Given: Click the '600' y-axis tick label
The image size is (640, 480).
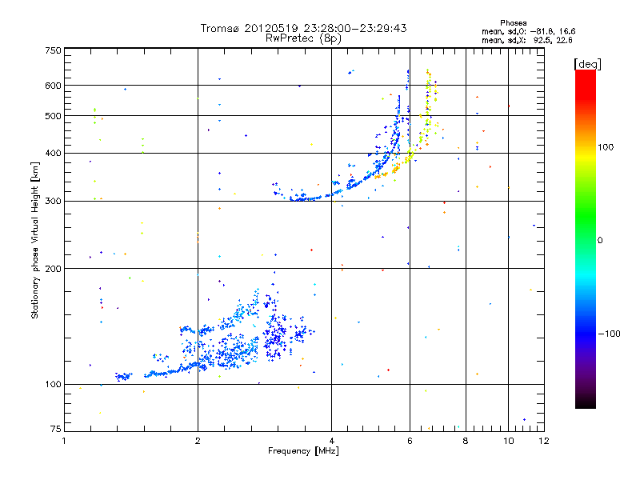Looking at the screenshot, I should (x=54, y=86).
